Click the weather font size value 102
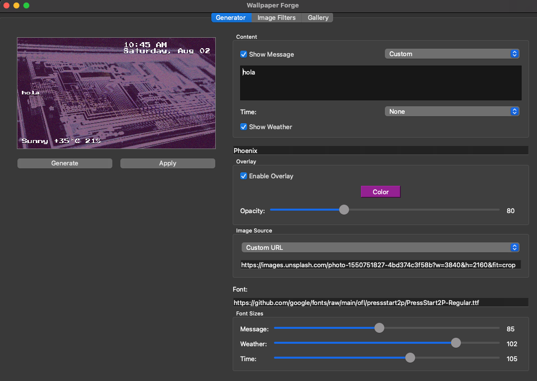 (x=512, y=344)
